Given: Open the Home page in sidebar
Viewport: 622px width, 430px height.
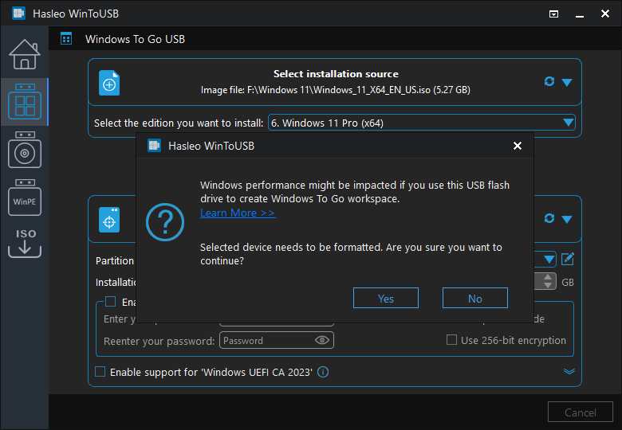Looking at the screenshot, I should point(25,54).
